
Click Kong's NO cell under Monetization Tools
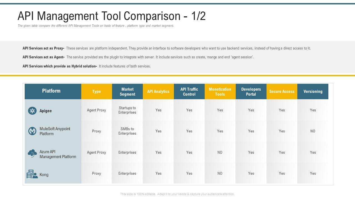(x=220, y=174)
